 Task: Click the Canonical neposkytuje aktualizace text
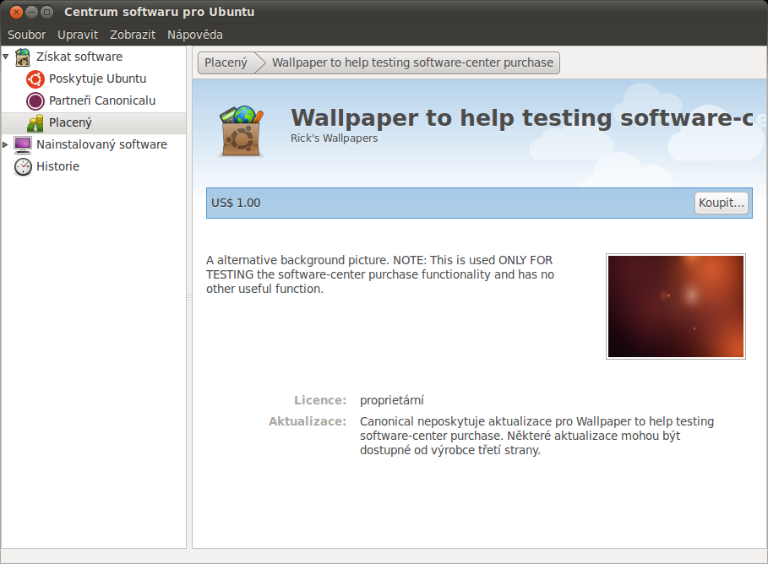pos(537,436)
